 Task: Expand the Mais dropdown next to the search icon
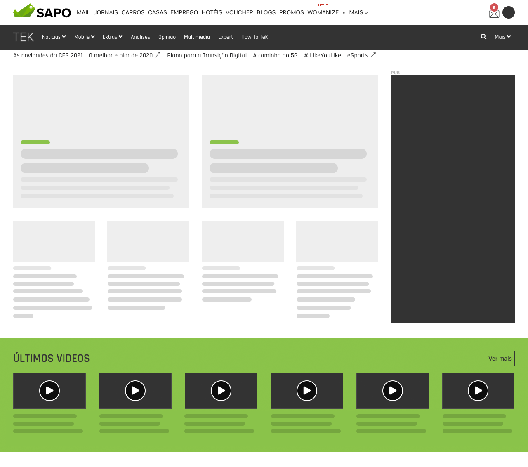(x=502, y=37)
